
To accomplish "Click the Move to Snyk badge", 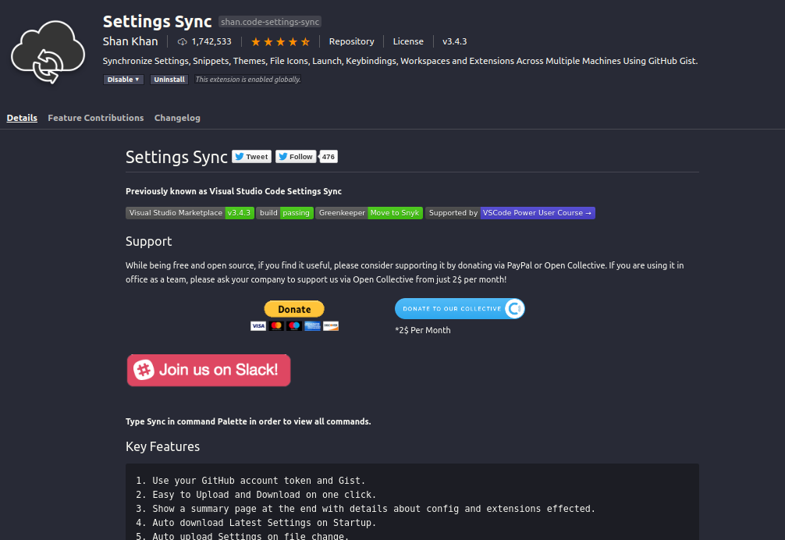I will pos(395,212).
